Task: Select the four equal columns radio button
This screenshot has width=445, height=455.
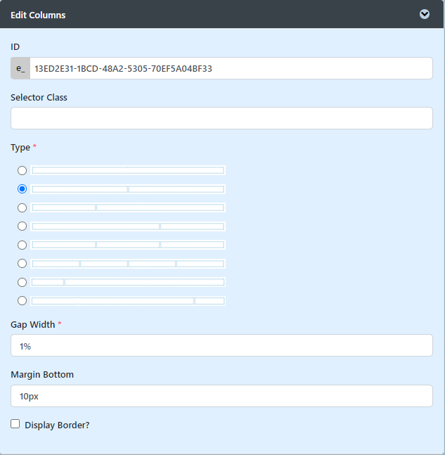Action: pyautogui.click(x=22, y=264)
